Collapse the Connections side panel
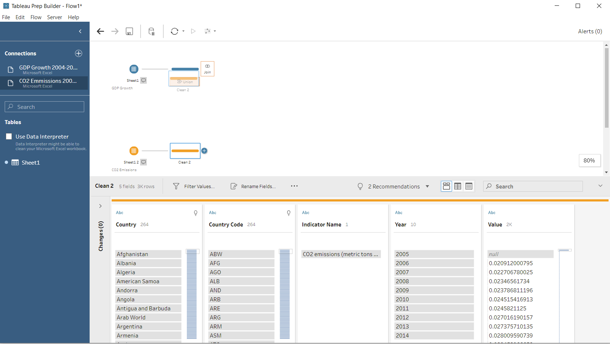Image resolution: width=610 pixels, height=344 pixels. 80,31
